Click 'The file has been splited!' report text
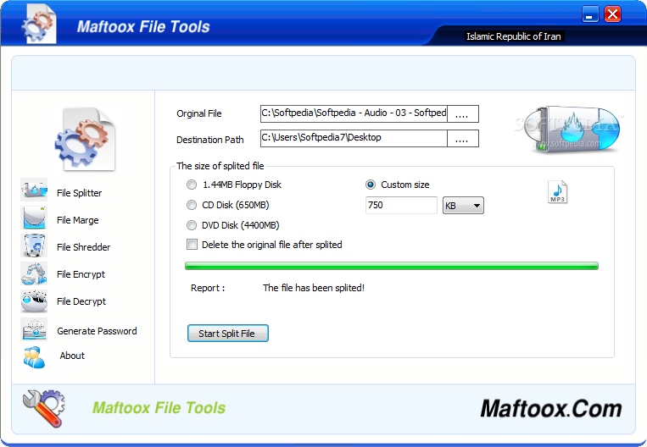The height and width of the screenshot is (447, 647). tap(314, 288)
